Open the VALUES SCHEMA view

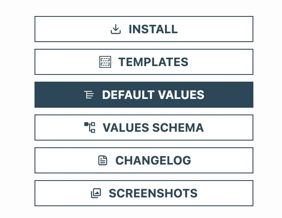coord(144,128)
